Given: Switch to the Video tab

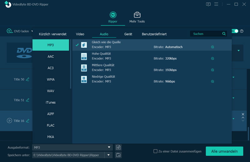Looking at the screenshot, I should [80, 34].
